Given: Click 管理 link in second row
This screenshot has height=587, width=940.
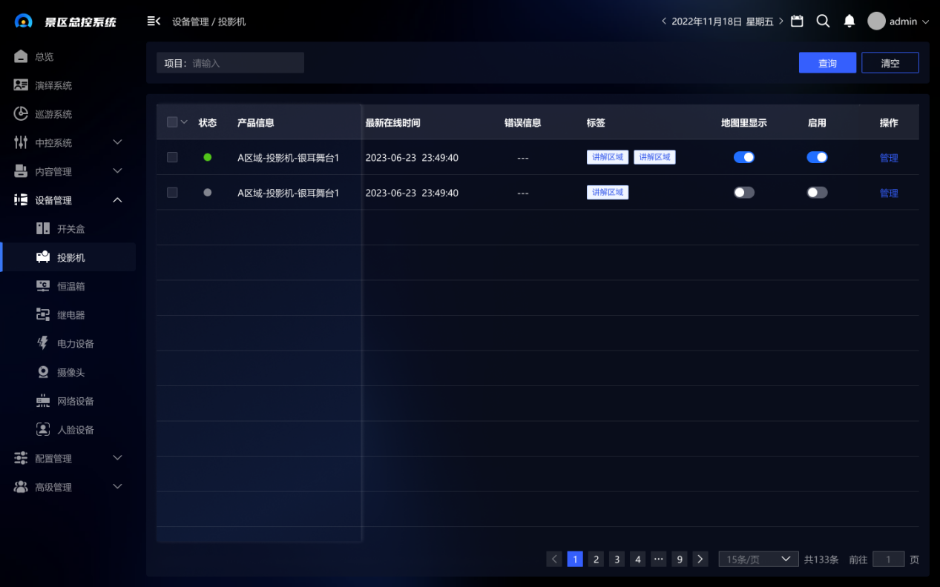Looking at the screenshot, I should click(888, 193).
